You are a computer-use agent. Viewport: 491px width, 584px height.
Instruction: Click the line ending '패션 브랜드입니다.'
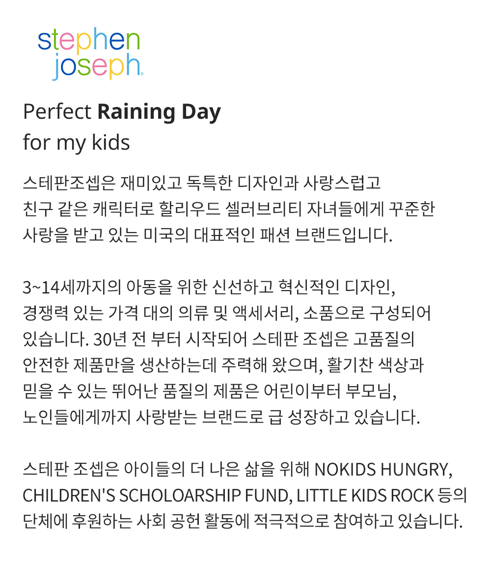(208, 235)
